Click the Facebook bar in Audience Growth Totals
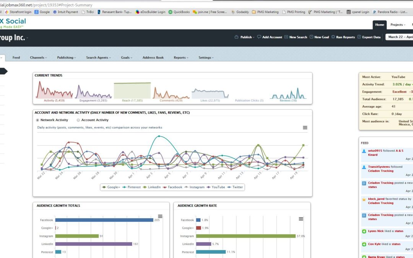Image resolution: width=413 pixels, height=258 pixels. point(104,220)
